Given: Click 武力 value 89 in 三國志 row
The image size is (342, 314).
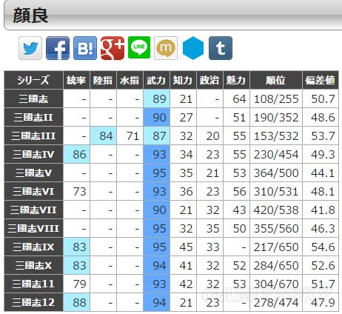Looking at the screenshot, I should coord(156,98).
